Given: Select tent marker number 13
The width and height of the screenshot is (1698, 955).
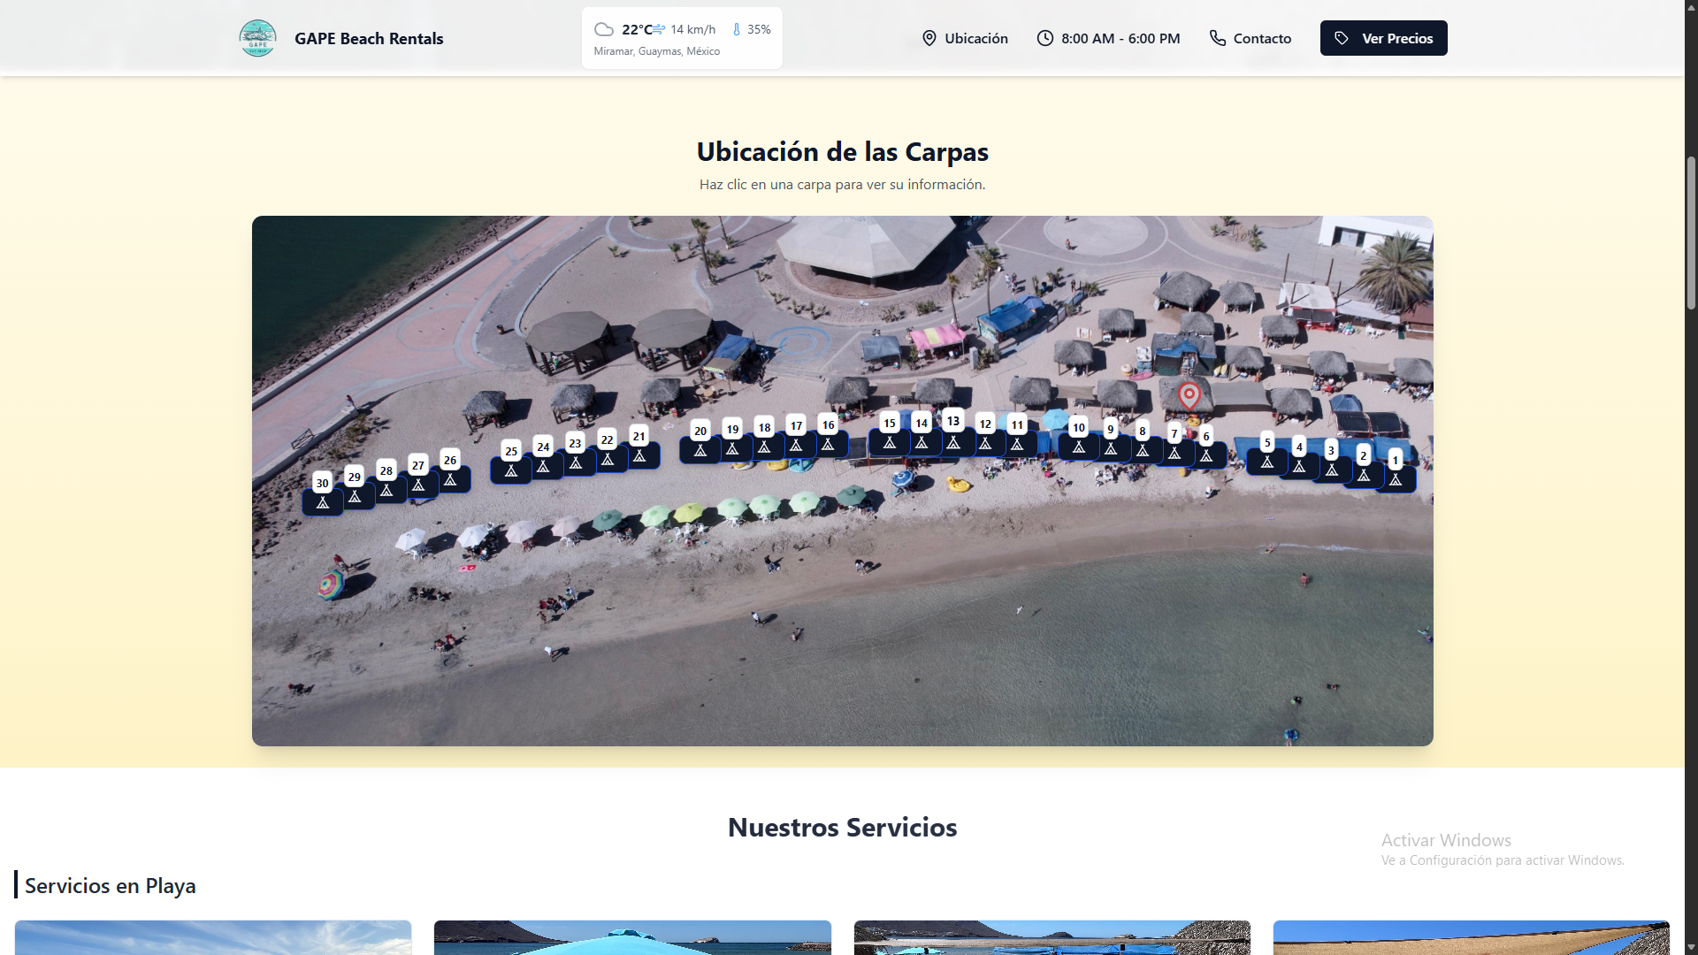Looking at the screenshot, I should [953, 441].
